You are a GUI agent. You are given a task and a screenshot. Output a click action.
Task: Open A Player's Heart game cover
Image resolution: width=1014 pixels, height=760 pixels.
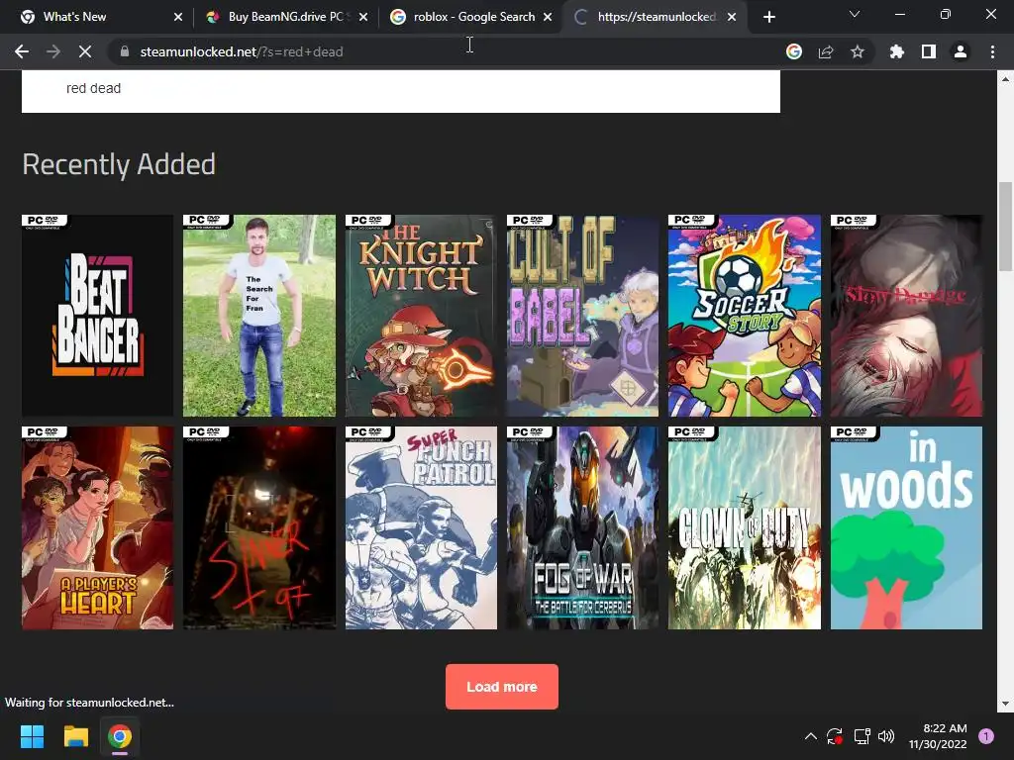[x=98, y=527]
